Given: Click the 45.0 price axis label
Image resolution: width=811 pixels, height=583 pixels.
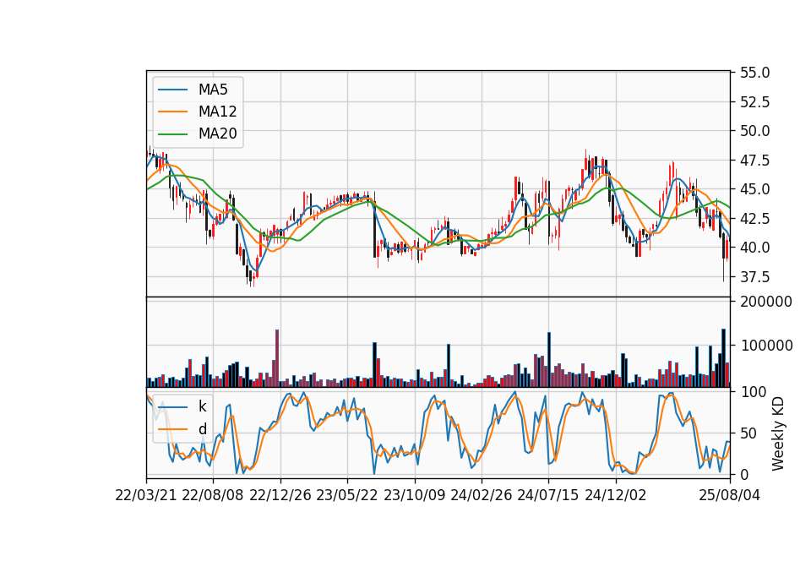Looking at the screenshot, I should pos(754,189).
